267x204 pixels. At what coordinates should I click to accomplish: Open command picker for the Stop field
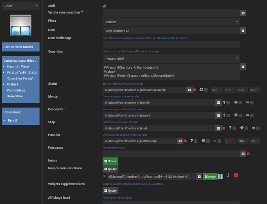pyautogui.click(x=218, y=128)
